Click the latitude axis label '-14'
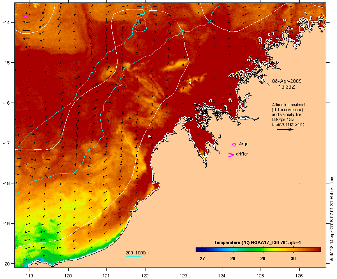 [x=6, y=23]
